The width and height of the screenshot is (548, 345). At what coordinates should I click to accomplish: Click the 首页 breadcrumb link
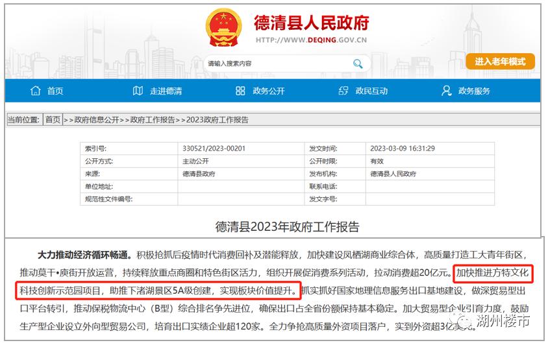tap(53, 120)
